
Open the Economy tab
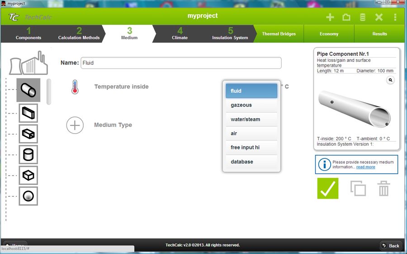point(329,34)
